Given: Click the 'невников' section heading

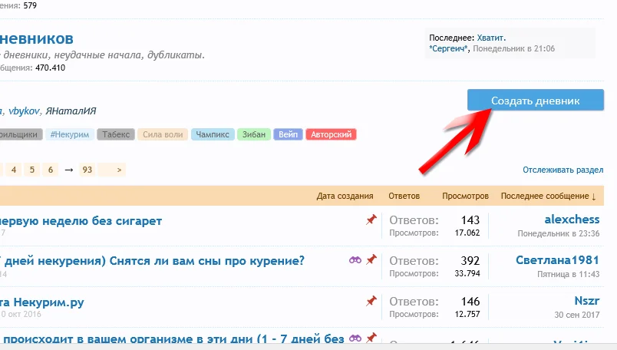Looking at the screenshot, I should click(x=37, y=39).
